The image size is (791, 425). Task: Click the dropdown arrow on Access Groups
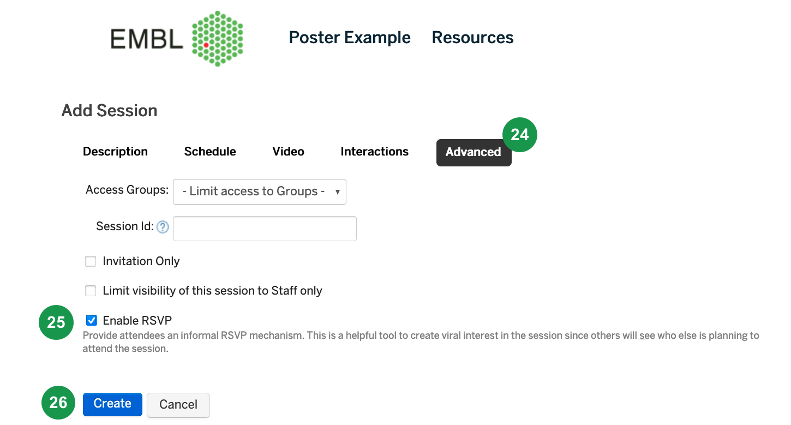338,191
